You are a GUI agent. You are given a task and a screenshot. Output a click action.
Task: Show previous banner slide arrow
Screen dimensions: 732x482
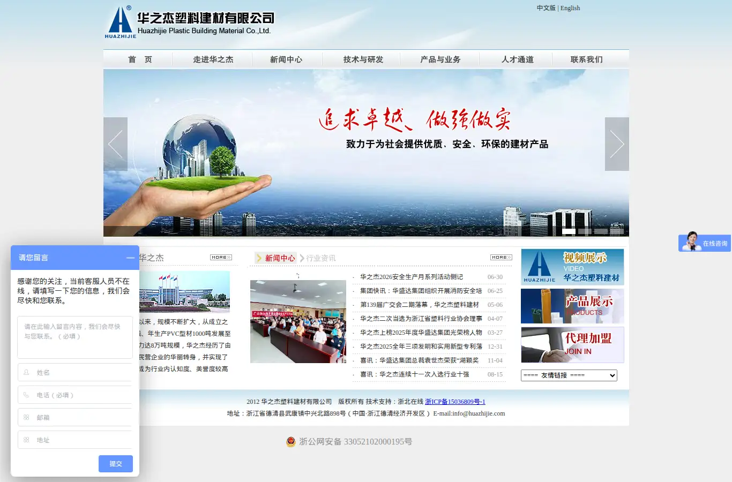115,144
